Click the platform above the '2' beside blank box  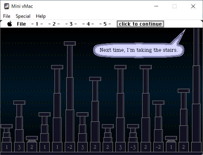[184, 91]
